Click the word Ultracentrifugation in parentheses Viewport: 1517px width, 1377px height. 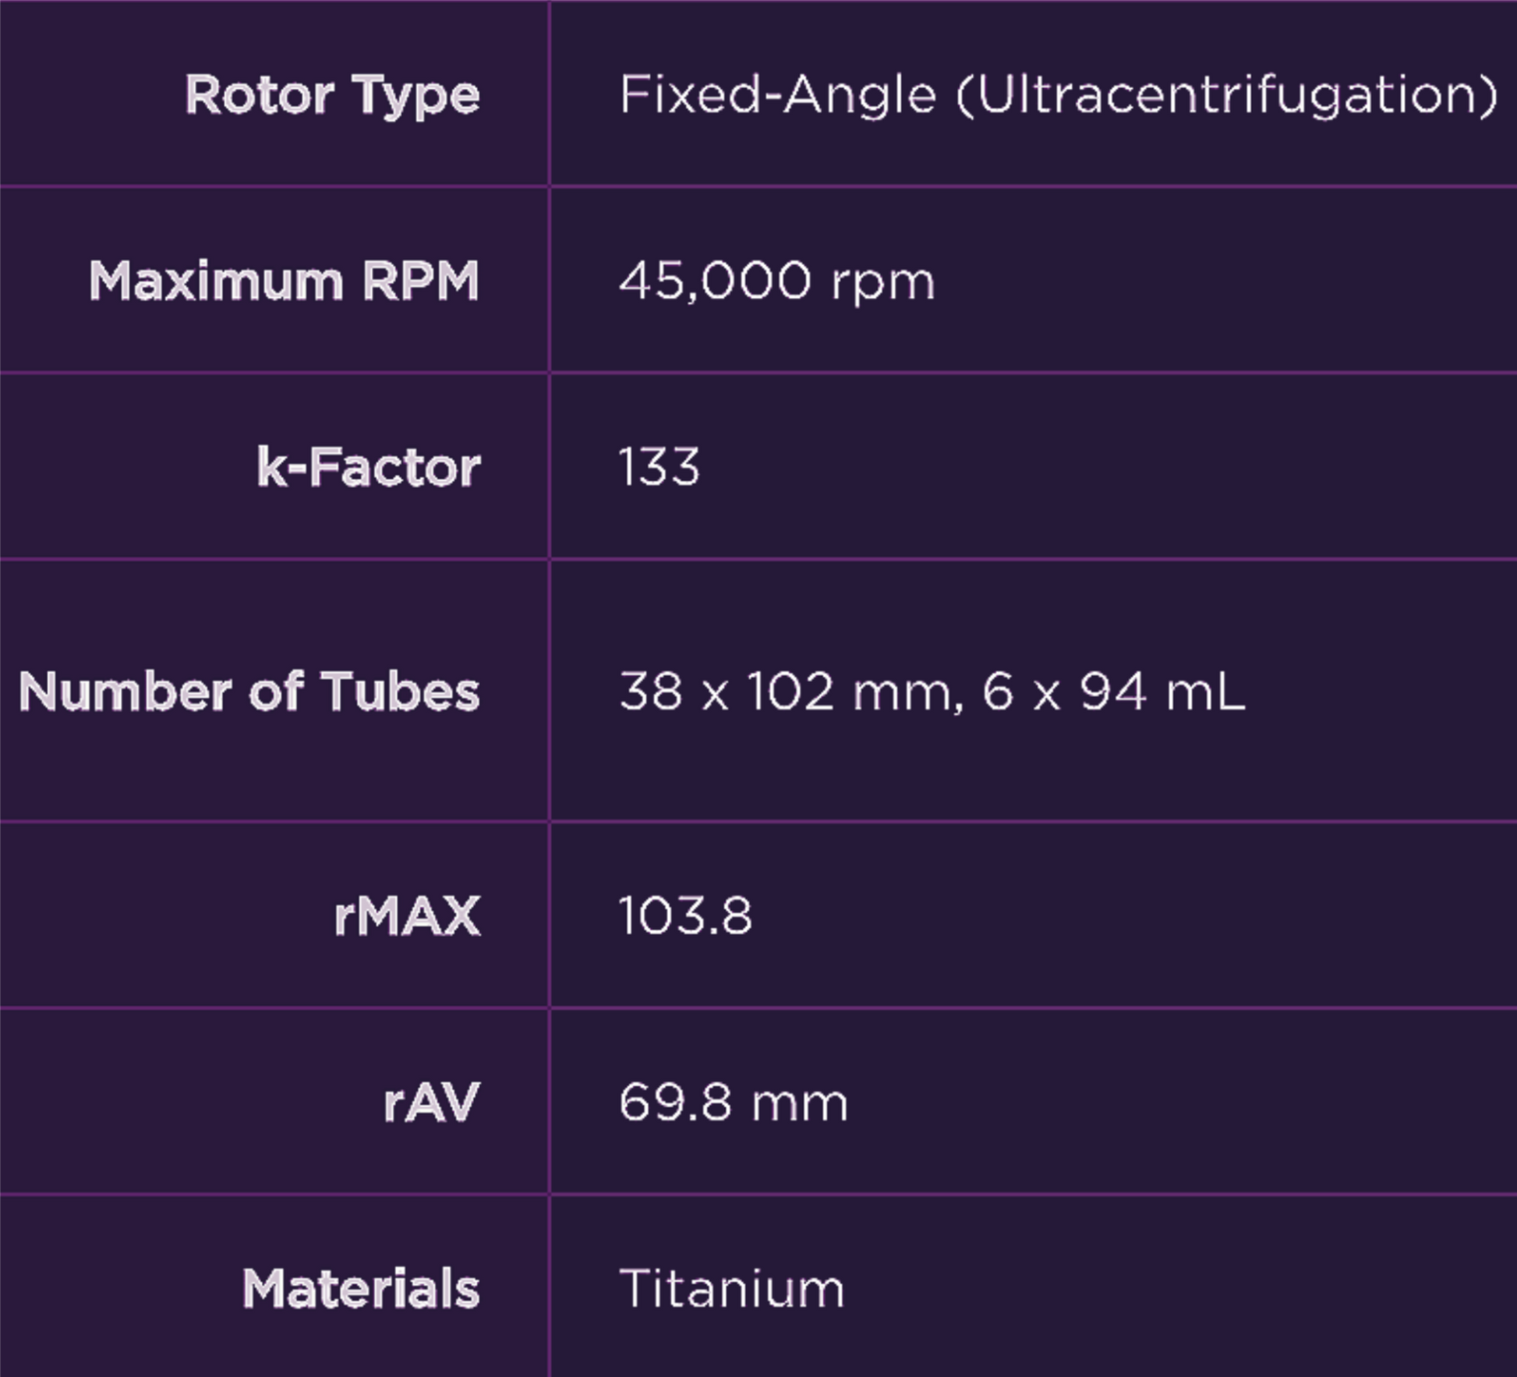pos(1226,96)
